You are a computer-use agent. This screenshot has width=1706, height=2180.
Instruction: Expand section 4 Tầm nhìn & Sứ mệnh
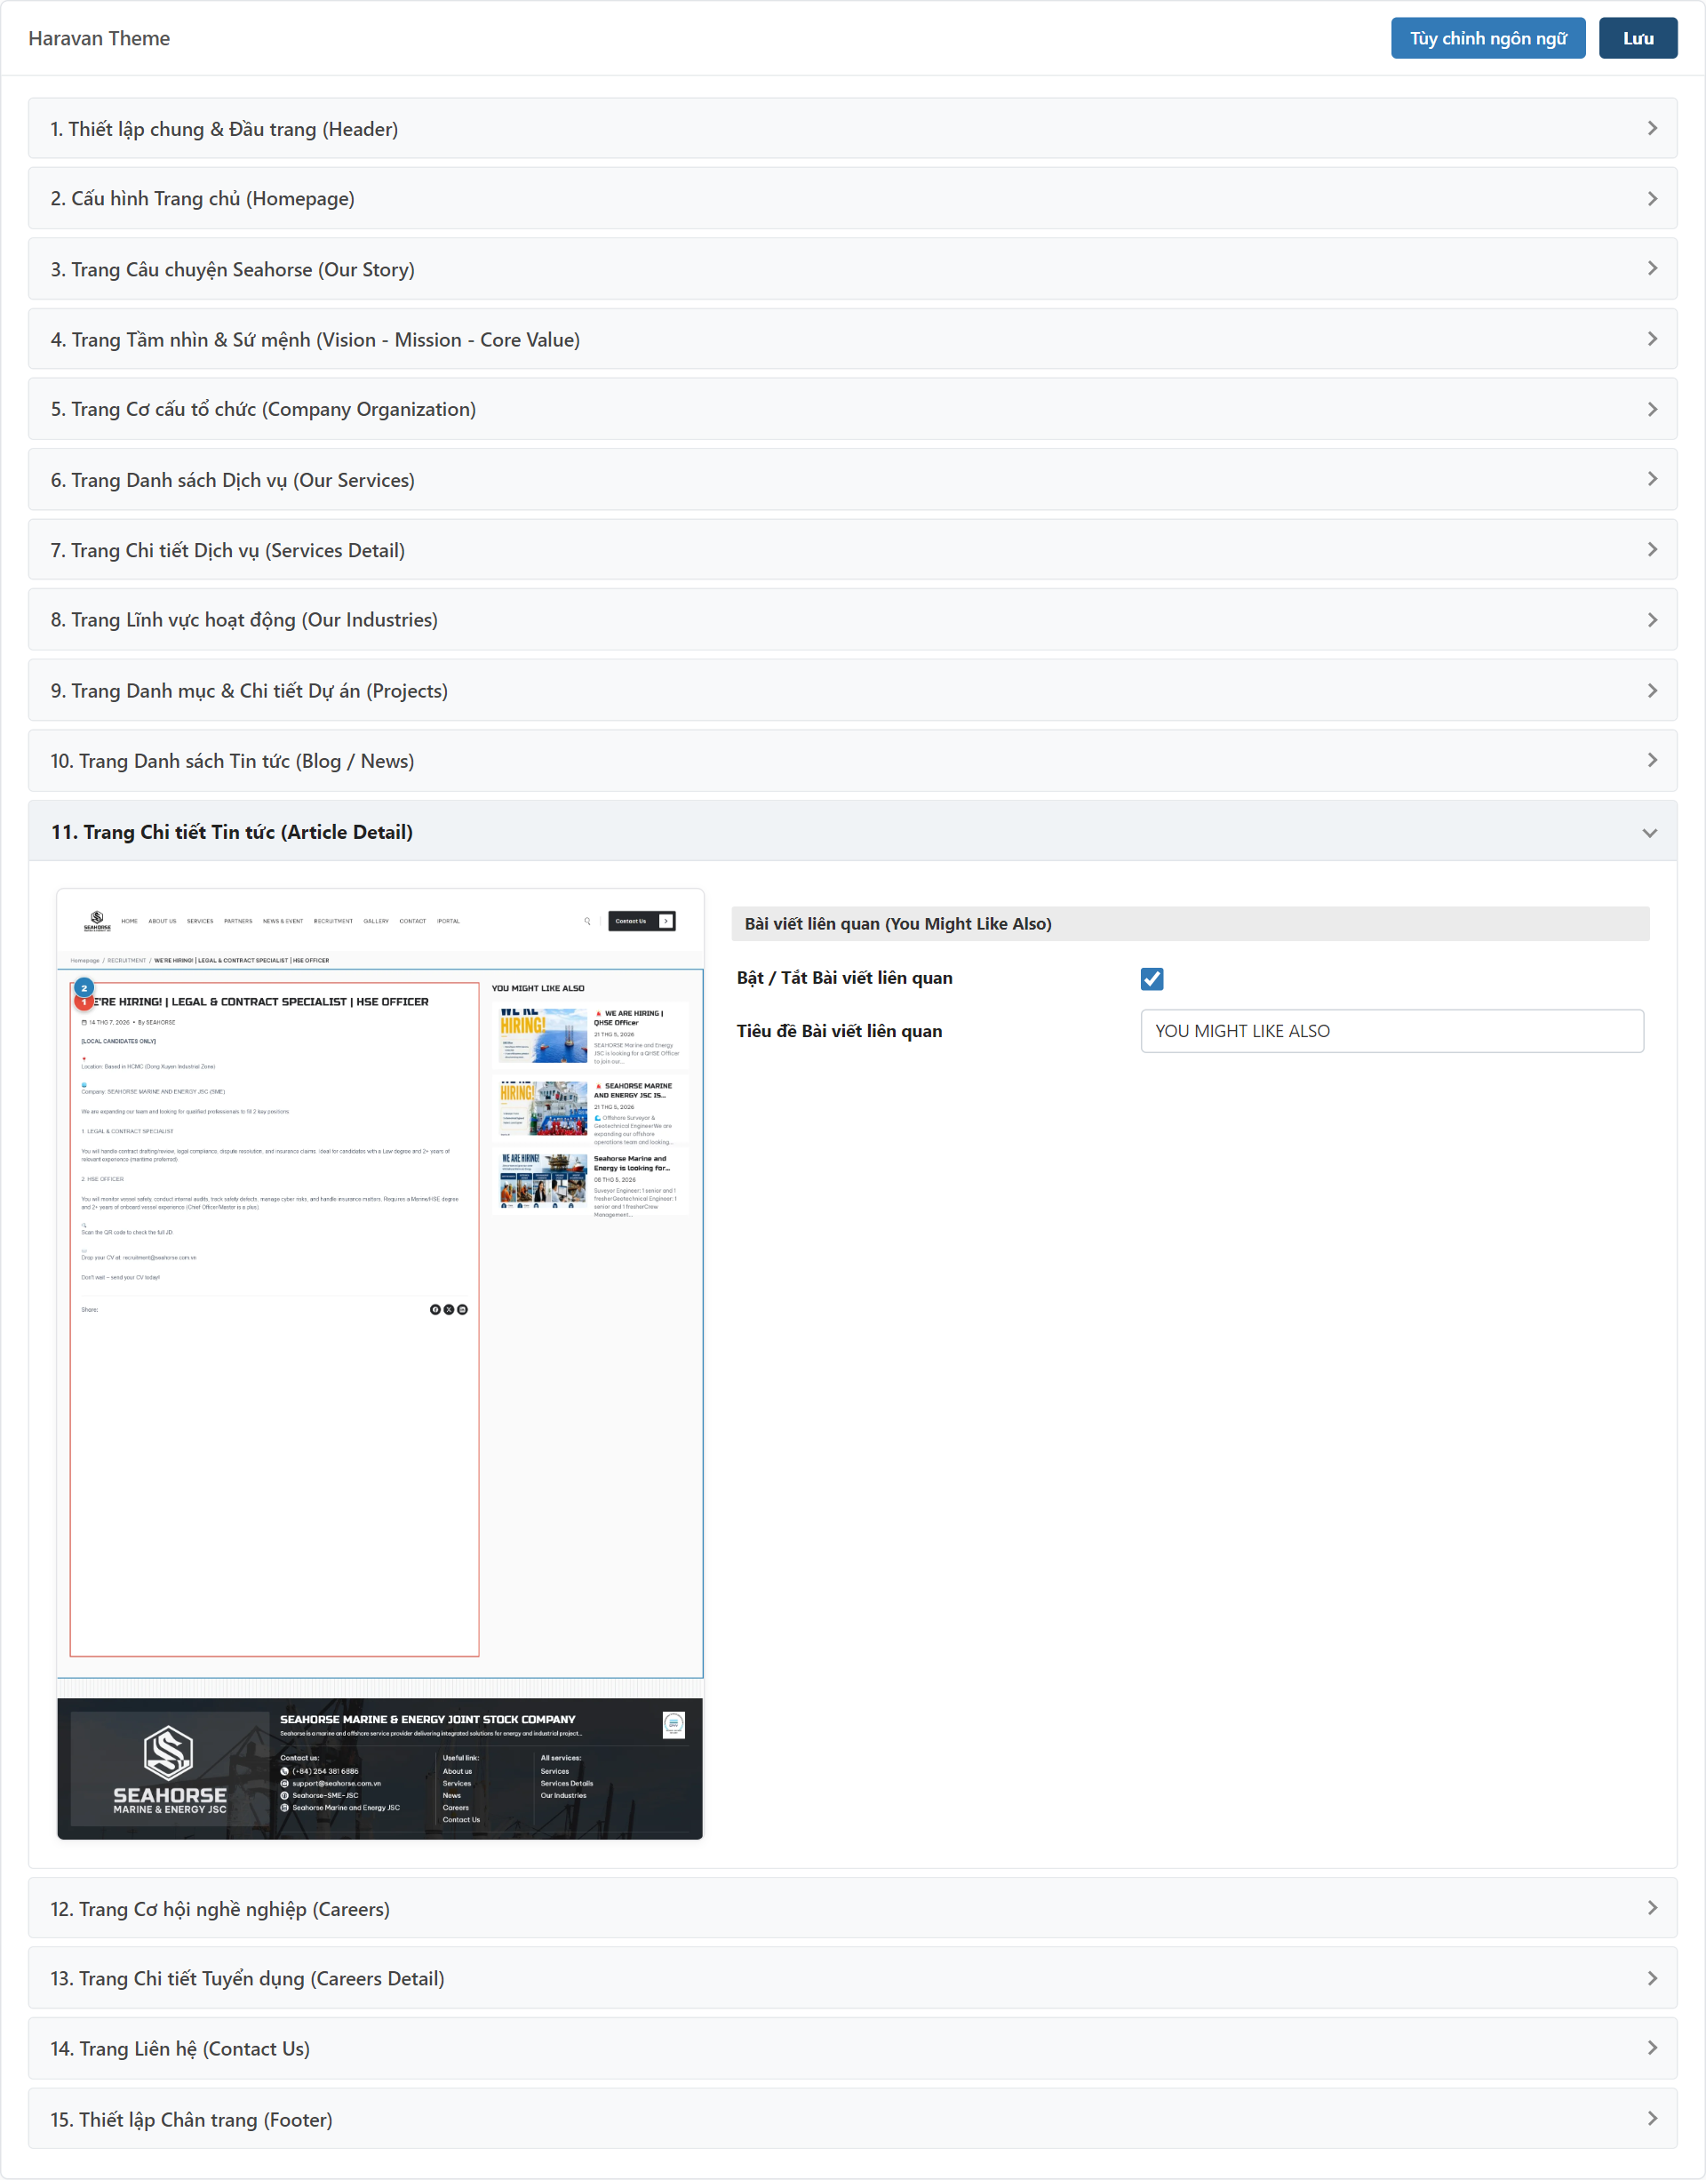852,339
